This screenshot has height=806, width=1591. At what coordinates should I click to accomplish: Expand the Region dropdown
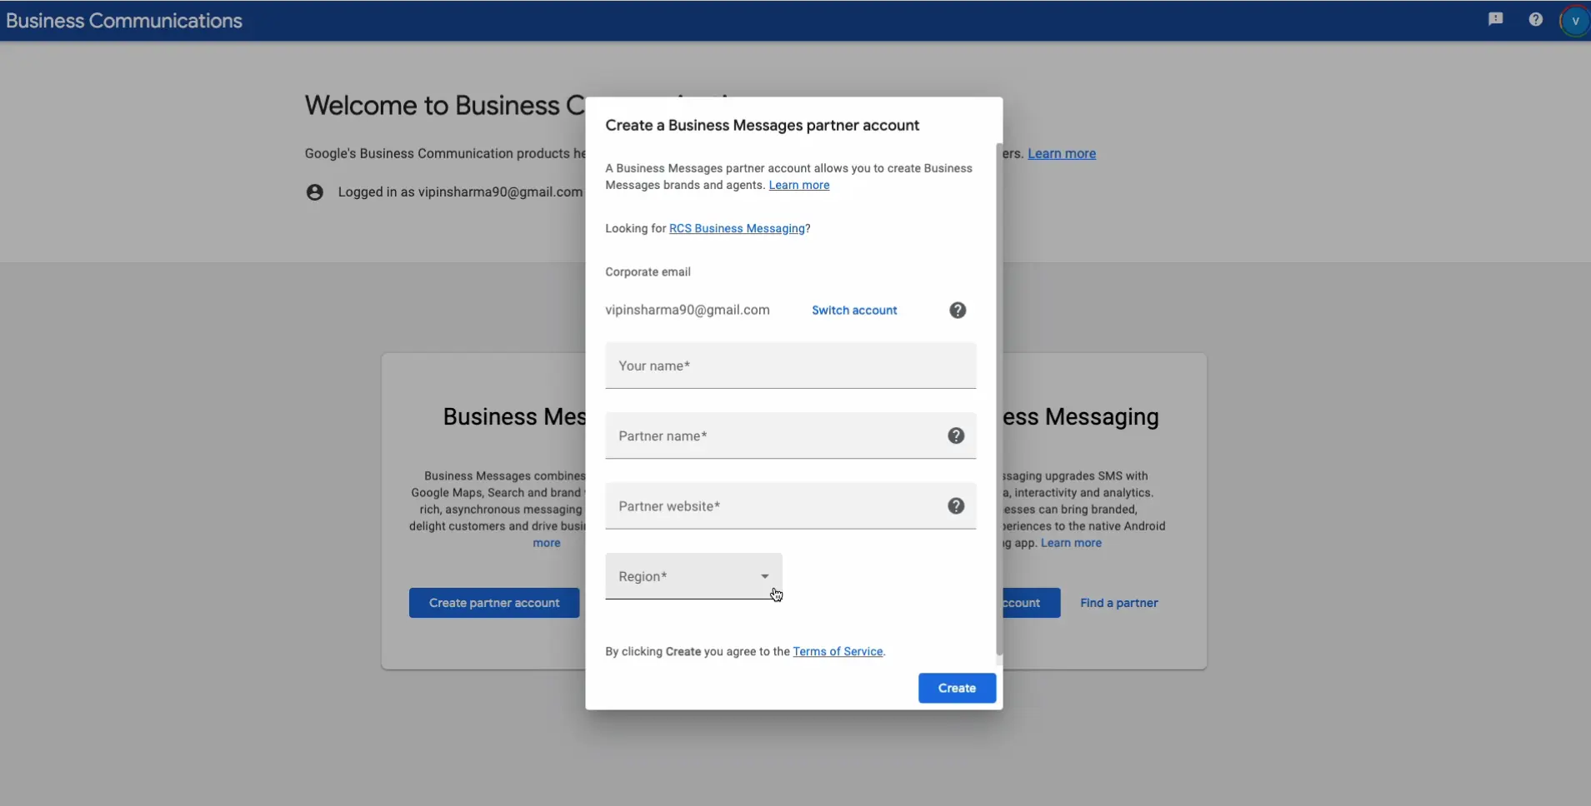pos(693,576)
